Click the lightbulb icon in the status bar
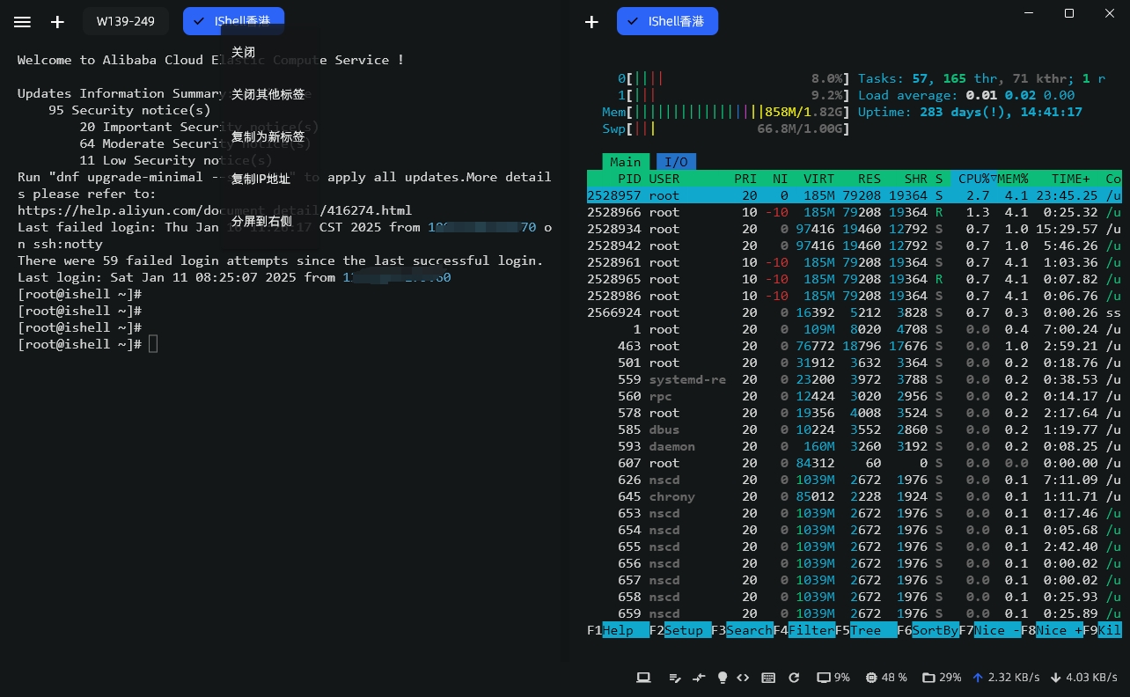The width and height of the screenshot is (1130, 697). (723, 678)
